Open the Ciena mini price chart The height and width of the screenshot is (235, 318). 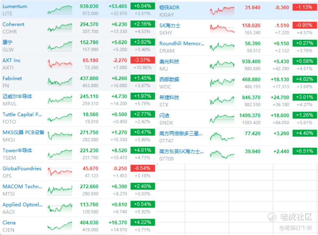pyautogui.click(x=60, y=226)
